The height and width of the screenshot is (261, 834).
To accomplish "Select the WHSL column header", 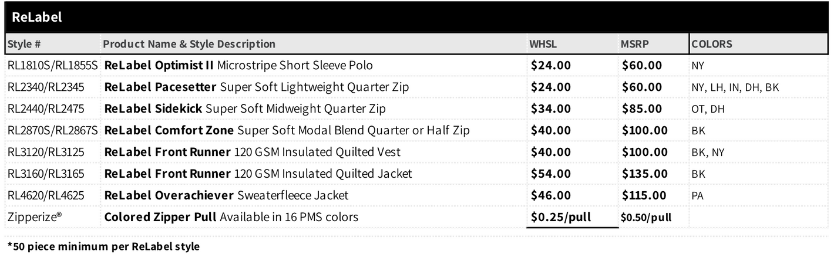I will pos(543,44).
